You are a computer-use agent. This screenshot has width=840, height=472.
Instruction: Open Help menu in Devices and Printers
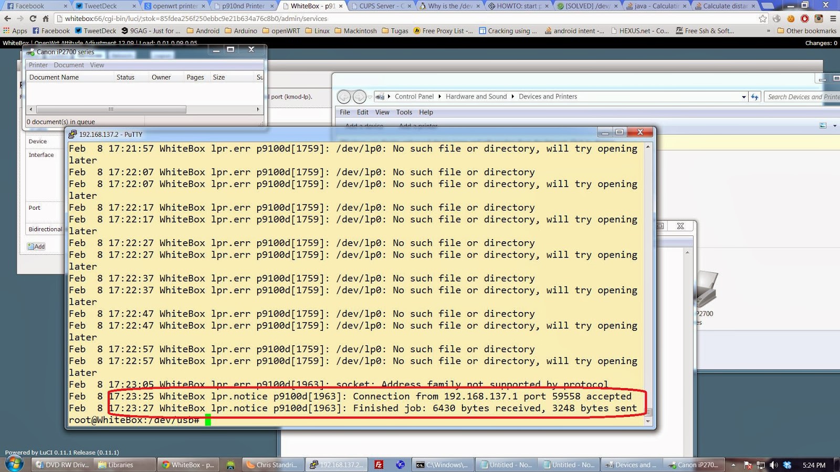coord(426,112)
